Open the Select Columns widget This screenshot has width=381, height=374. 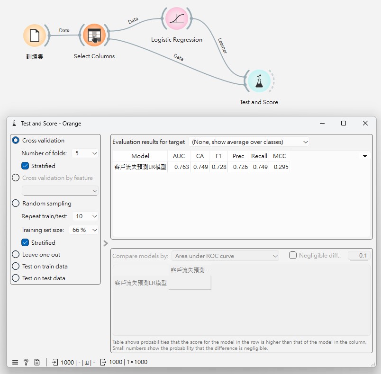tap(94, 36)
